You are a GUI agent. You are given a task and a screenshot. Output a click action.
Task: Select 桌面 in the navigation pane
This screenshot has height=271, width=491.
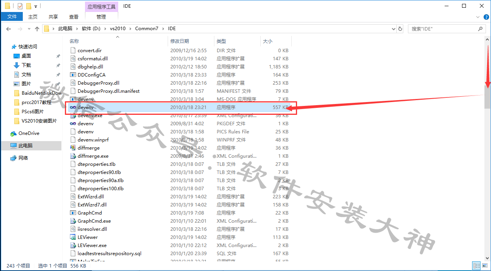coord(26,56)
